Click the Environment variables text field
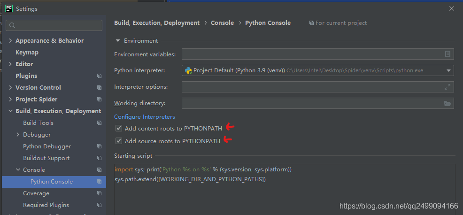463x215 pixels. tap(318, 54)
